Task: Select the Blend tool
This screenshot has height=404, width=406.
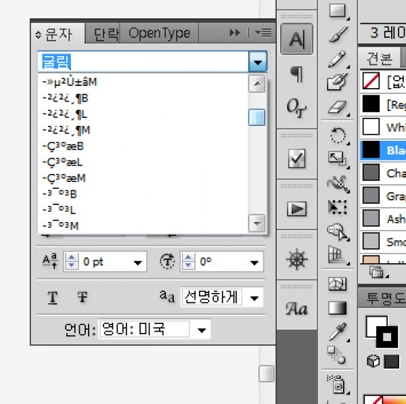Action: [336, 355]
